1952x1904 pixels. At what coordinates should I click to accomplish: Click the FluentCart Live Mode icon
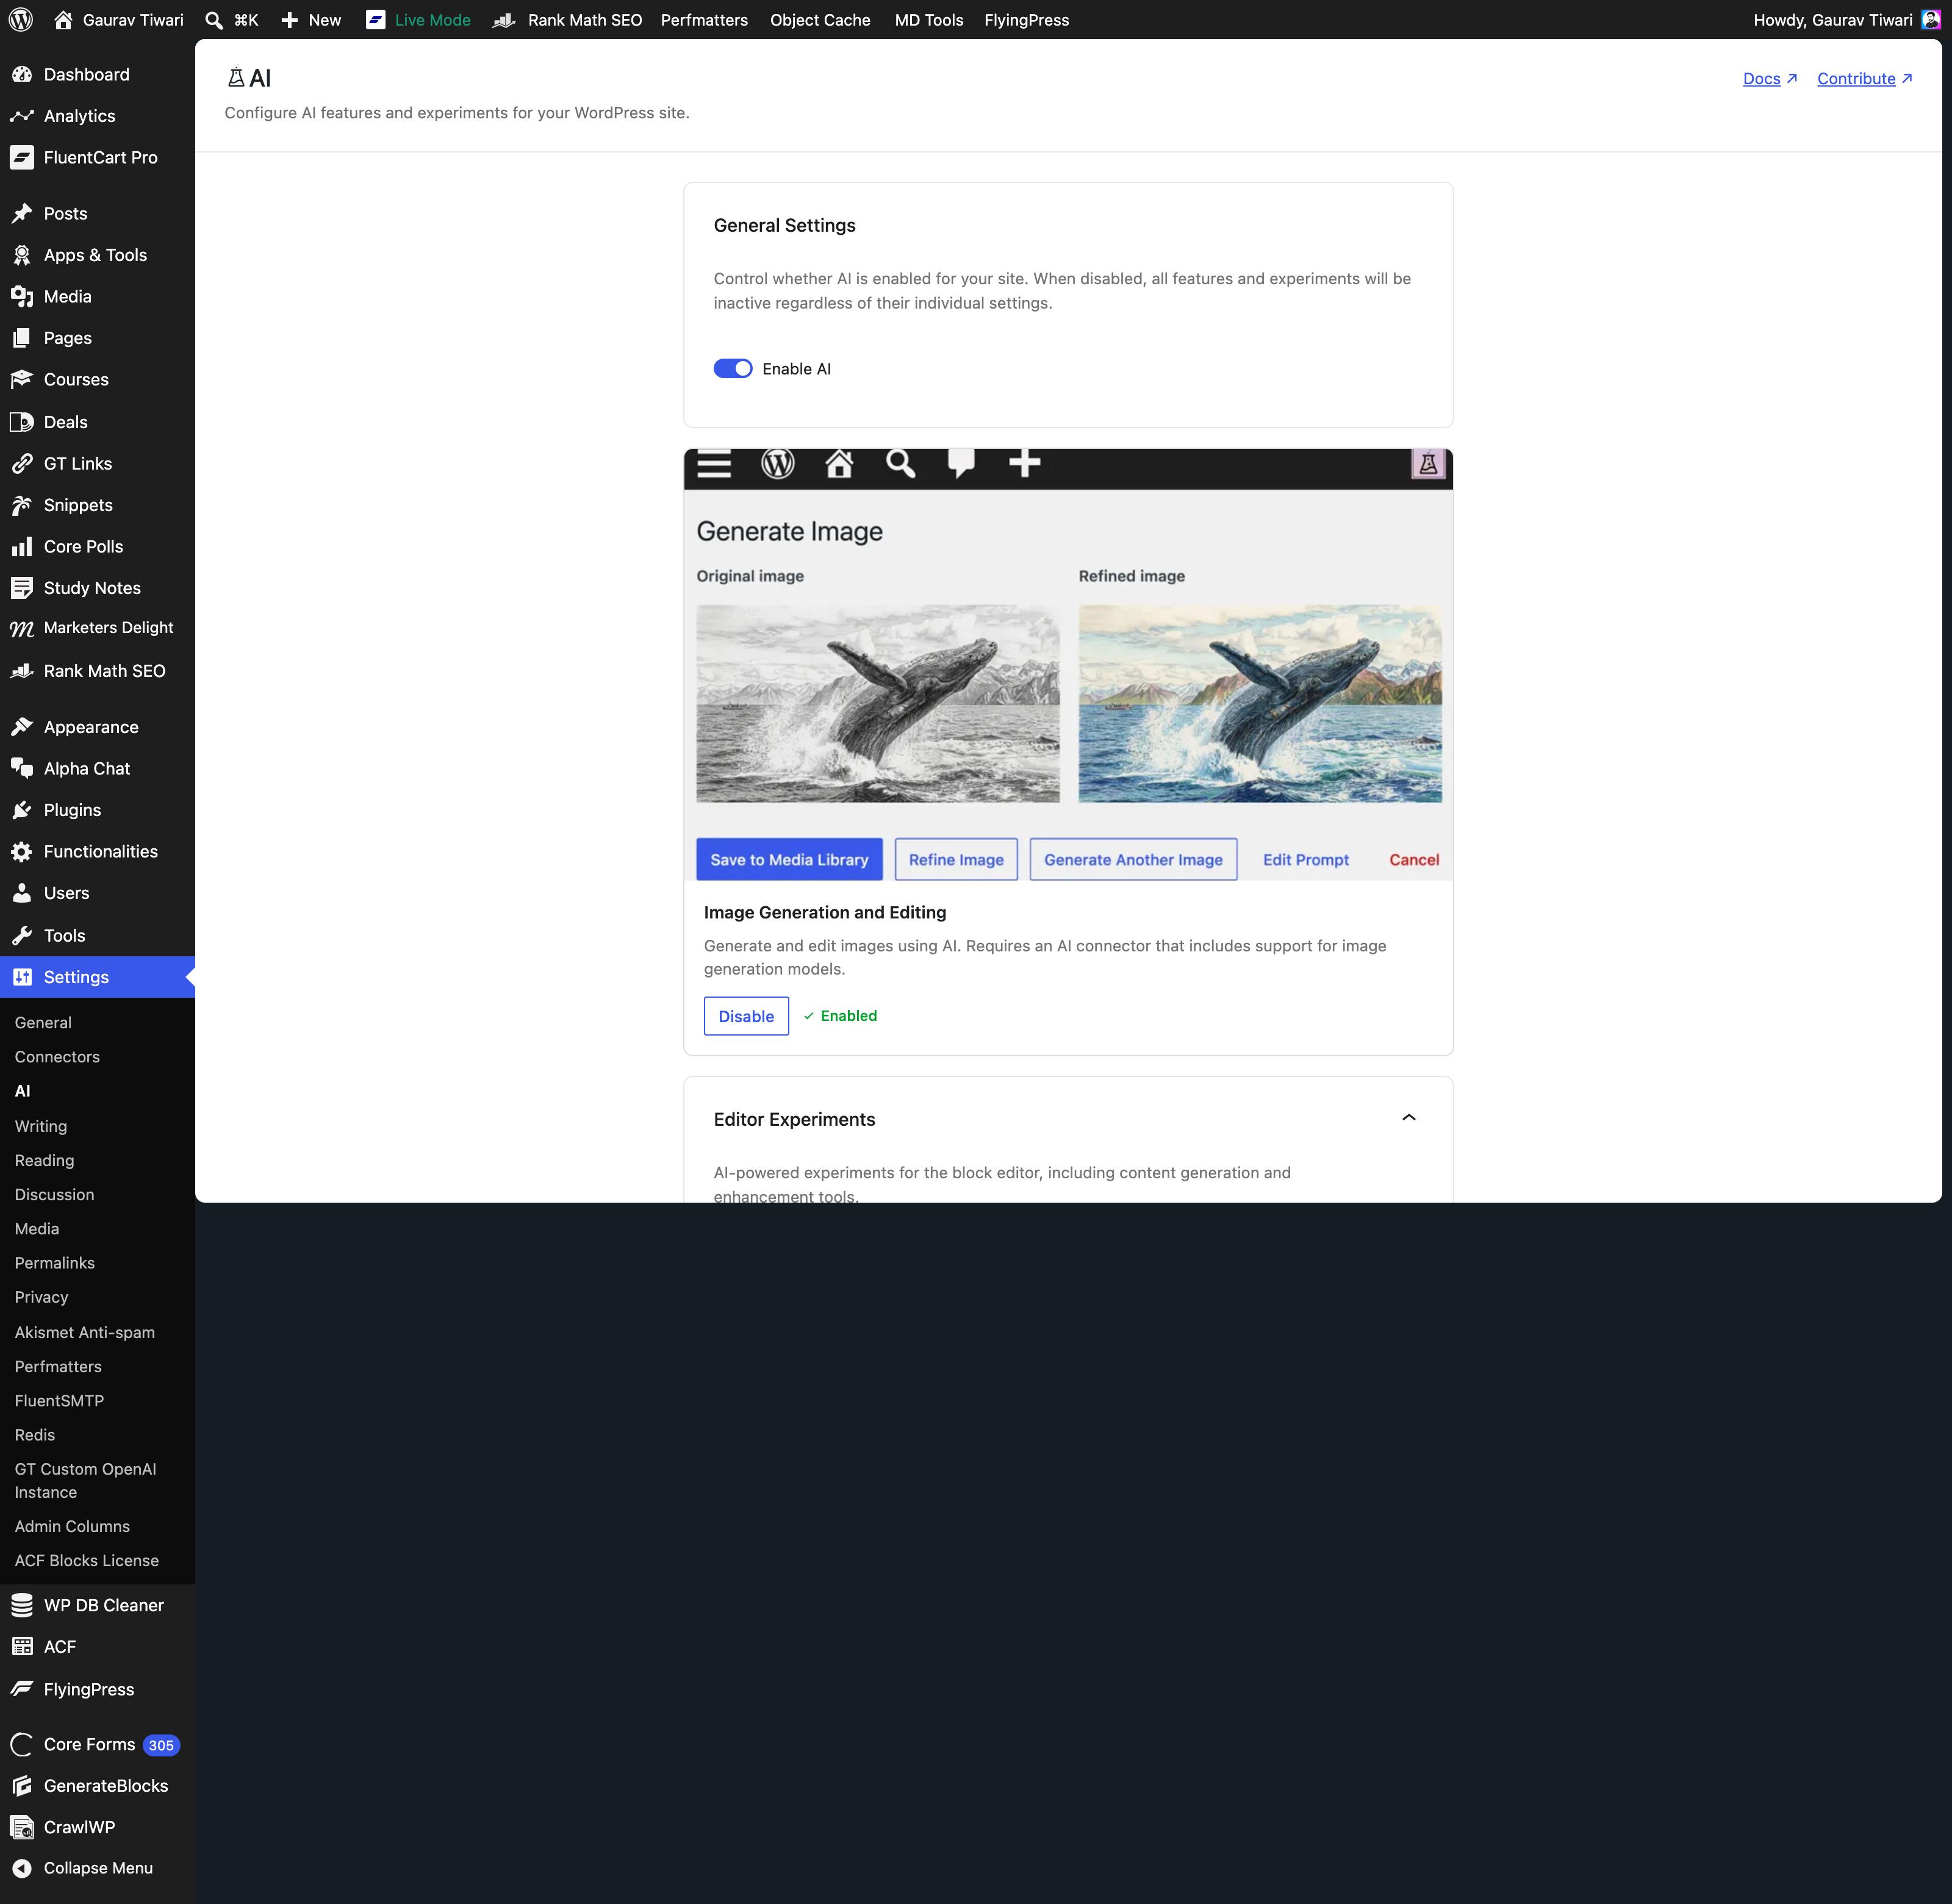point(376,20)
